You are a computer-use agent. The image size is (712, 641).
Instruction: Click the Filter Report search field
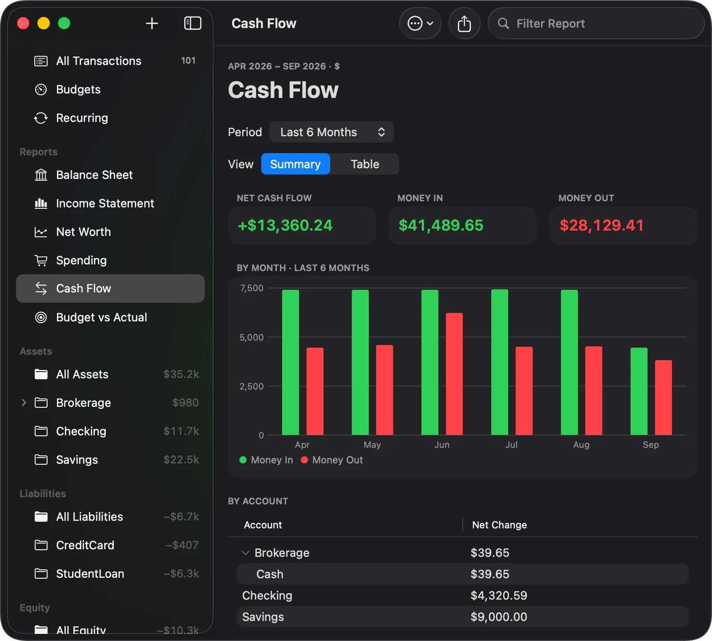tap(596, 24)
